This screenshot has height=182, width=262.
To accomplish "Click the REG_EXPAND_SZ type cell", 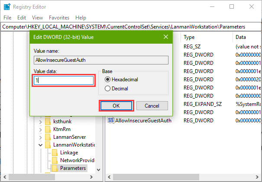I will tap(203, 104).
